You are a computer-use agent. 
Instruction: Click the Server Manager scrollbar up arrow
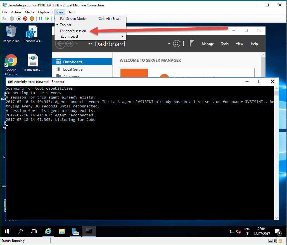tap(263, 55)
